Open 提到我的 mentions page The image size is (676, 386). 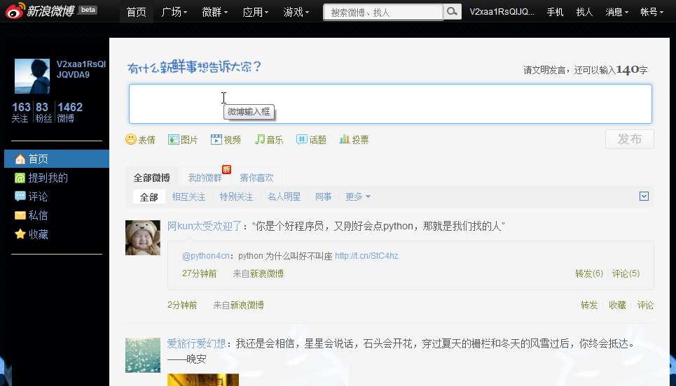point(41,178)
